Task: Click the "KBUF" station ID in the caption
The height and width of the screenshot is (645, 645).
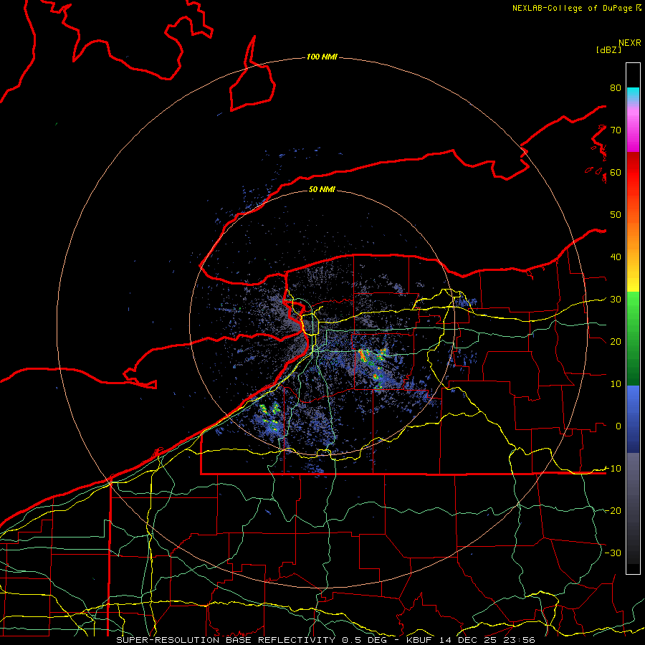Action: [x=419, y=640]
